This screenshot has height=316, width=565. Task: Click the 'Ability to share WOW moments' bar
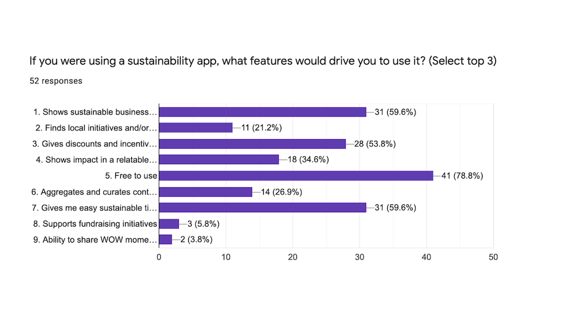(166, 239)
